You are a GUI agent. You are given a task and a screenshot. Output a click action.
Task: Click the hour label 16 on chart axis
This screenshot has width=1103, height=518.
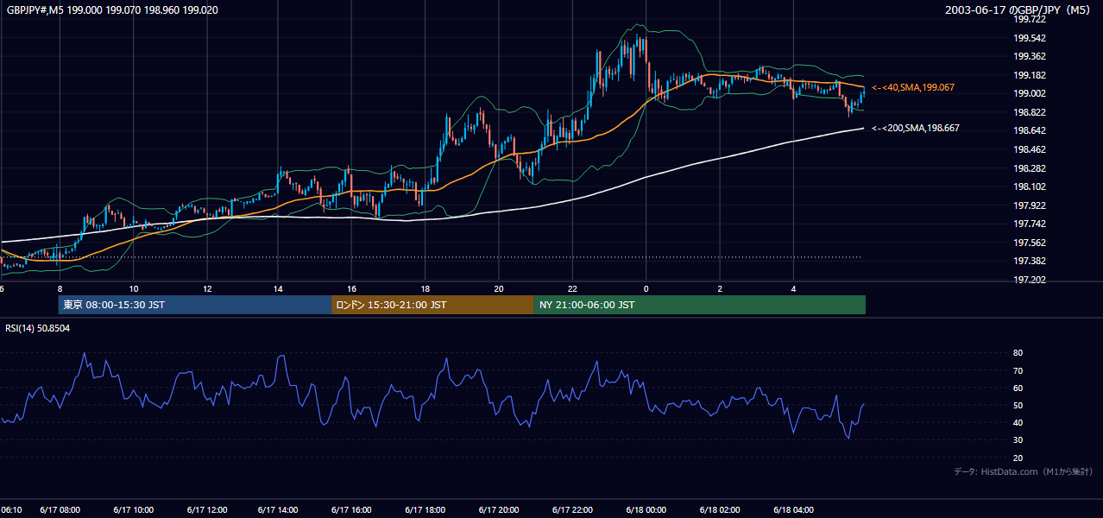coord(352,288)
